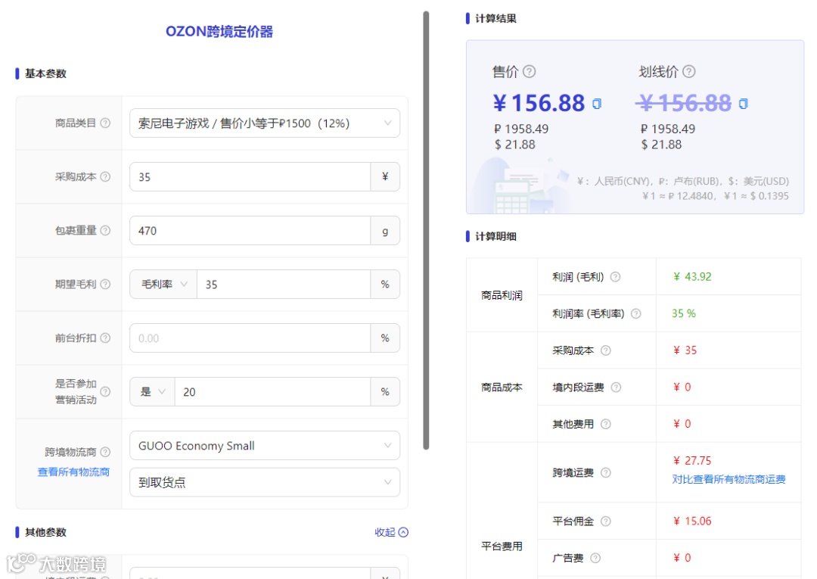Image resolution: width=817 pixels, height=579 pixels.
Task: Click the 采购成本 input field showing 35
Action: pos(250,176)
